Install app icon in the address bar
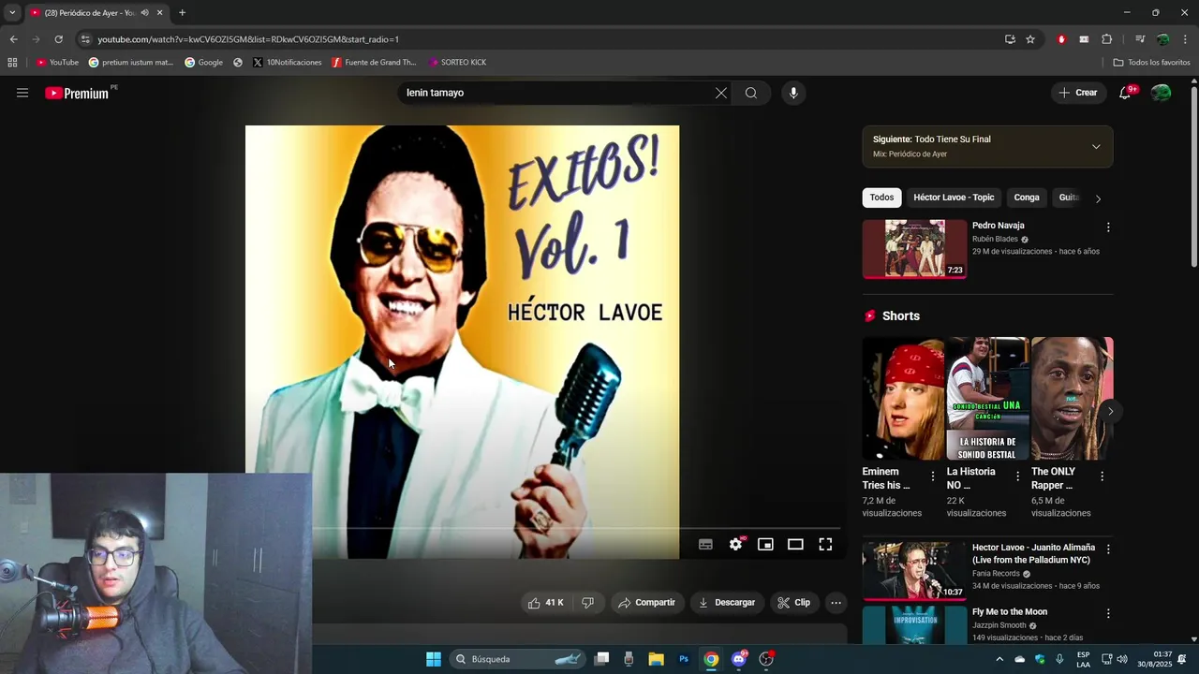Viewport: 1199px width, 674px height. (1010, 39)
